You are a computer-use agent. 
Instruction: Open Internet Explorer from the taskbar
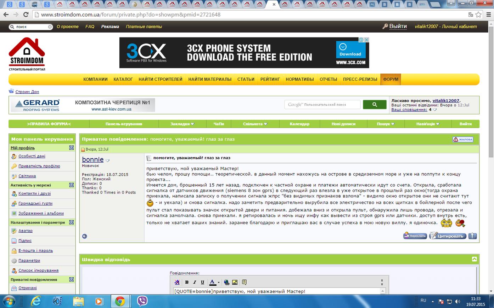tap(36, 301)
